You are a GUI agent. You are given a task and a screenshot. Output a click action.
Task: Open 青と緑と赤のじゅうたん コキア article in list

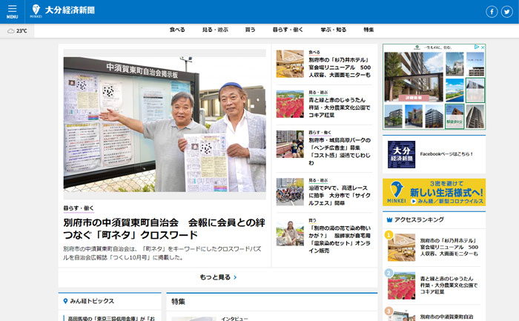pyautogui.click(x=340, y=107)
